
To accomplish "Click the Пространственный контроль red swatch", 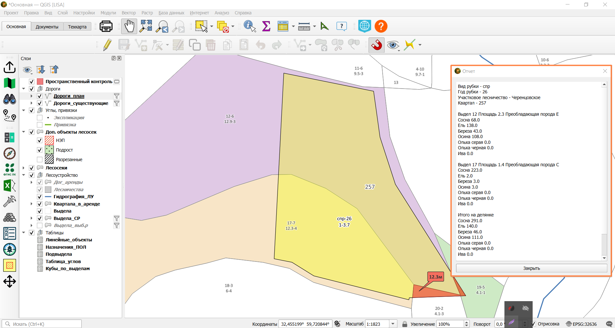I will pyautogui.click(x=40, y=82).
